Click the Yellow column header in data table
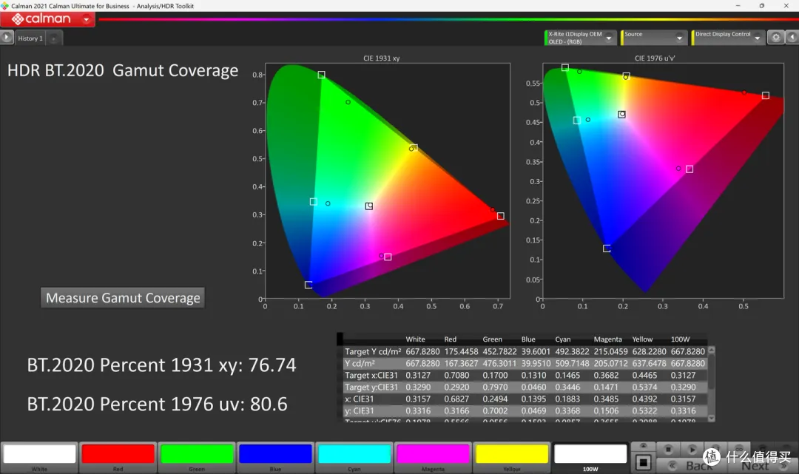Image resolution: width=799 pixels, height=474 pixels. click(642, 339)
